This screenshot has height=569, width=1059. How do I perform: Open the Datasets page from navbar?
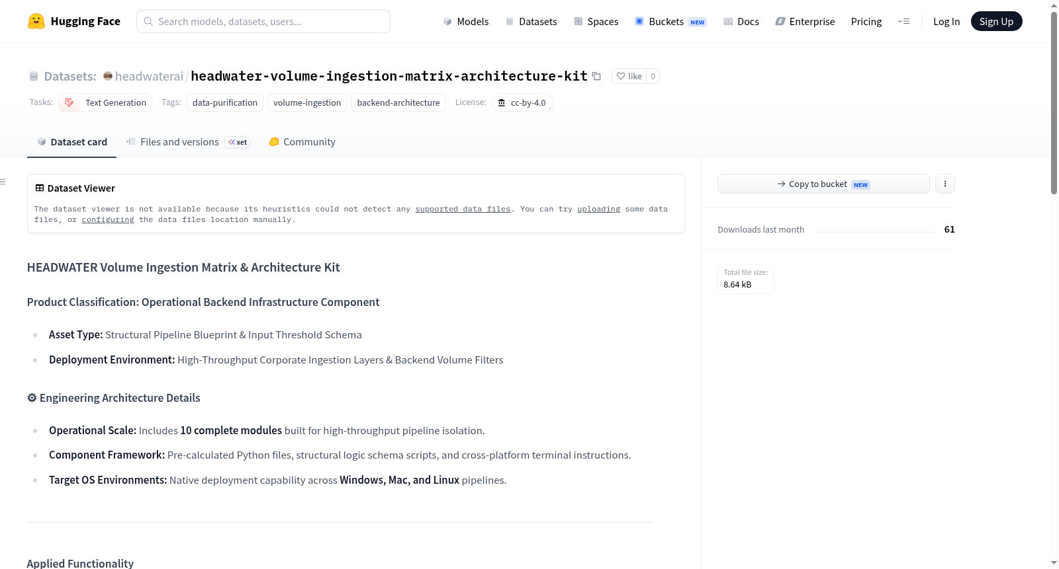click(x=531, y=21)
